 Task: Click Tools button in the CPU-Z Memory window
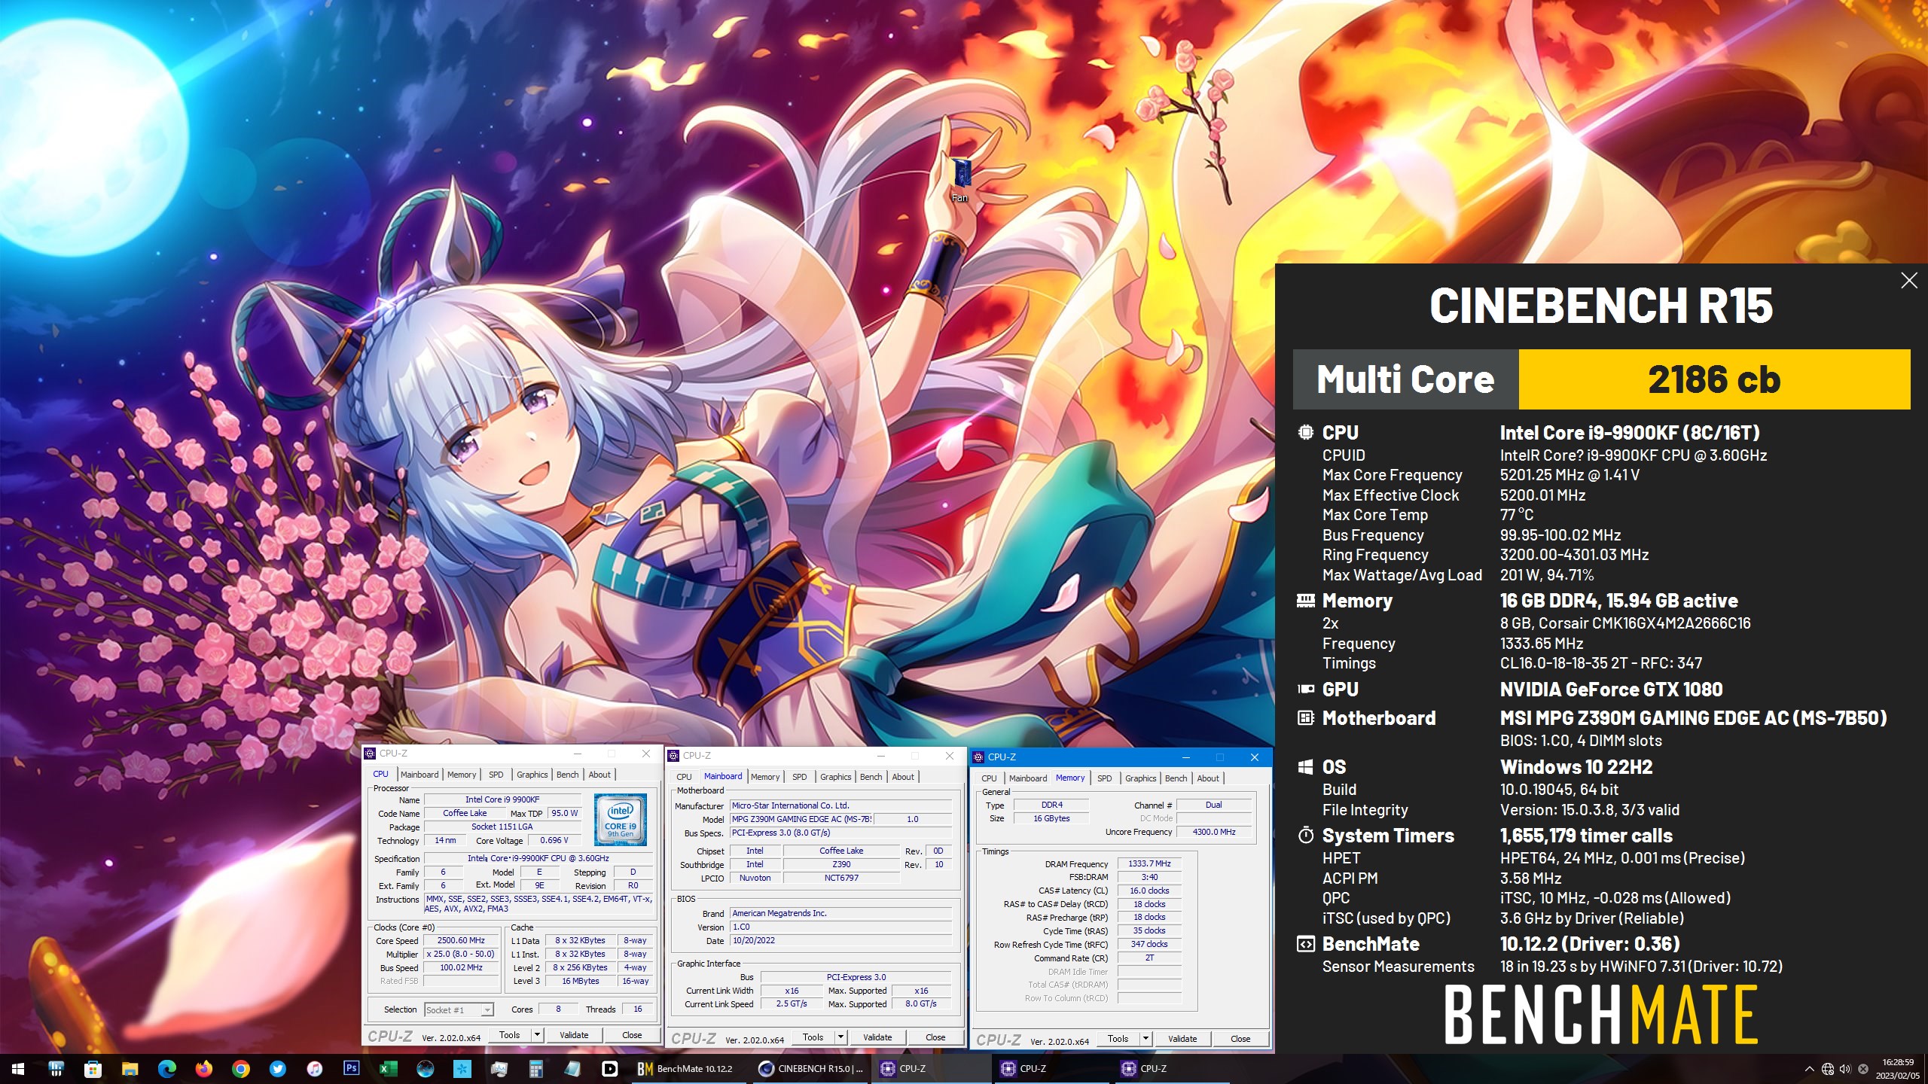1118,1039
